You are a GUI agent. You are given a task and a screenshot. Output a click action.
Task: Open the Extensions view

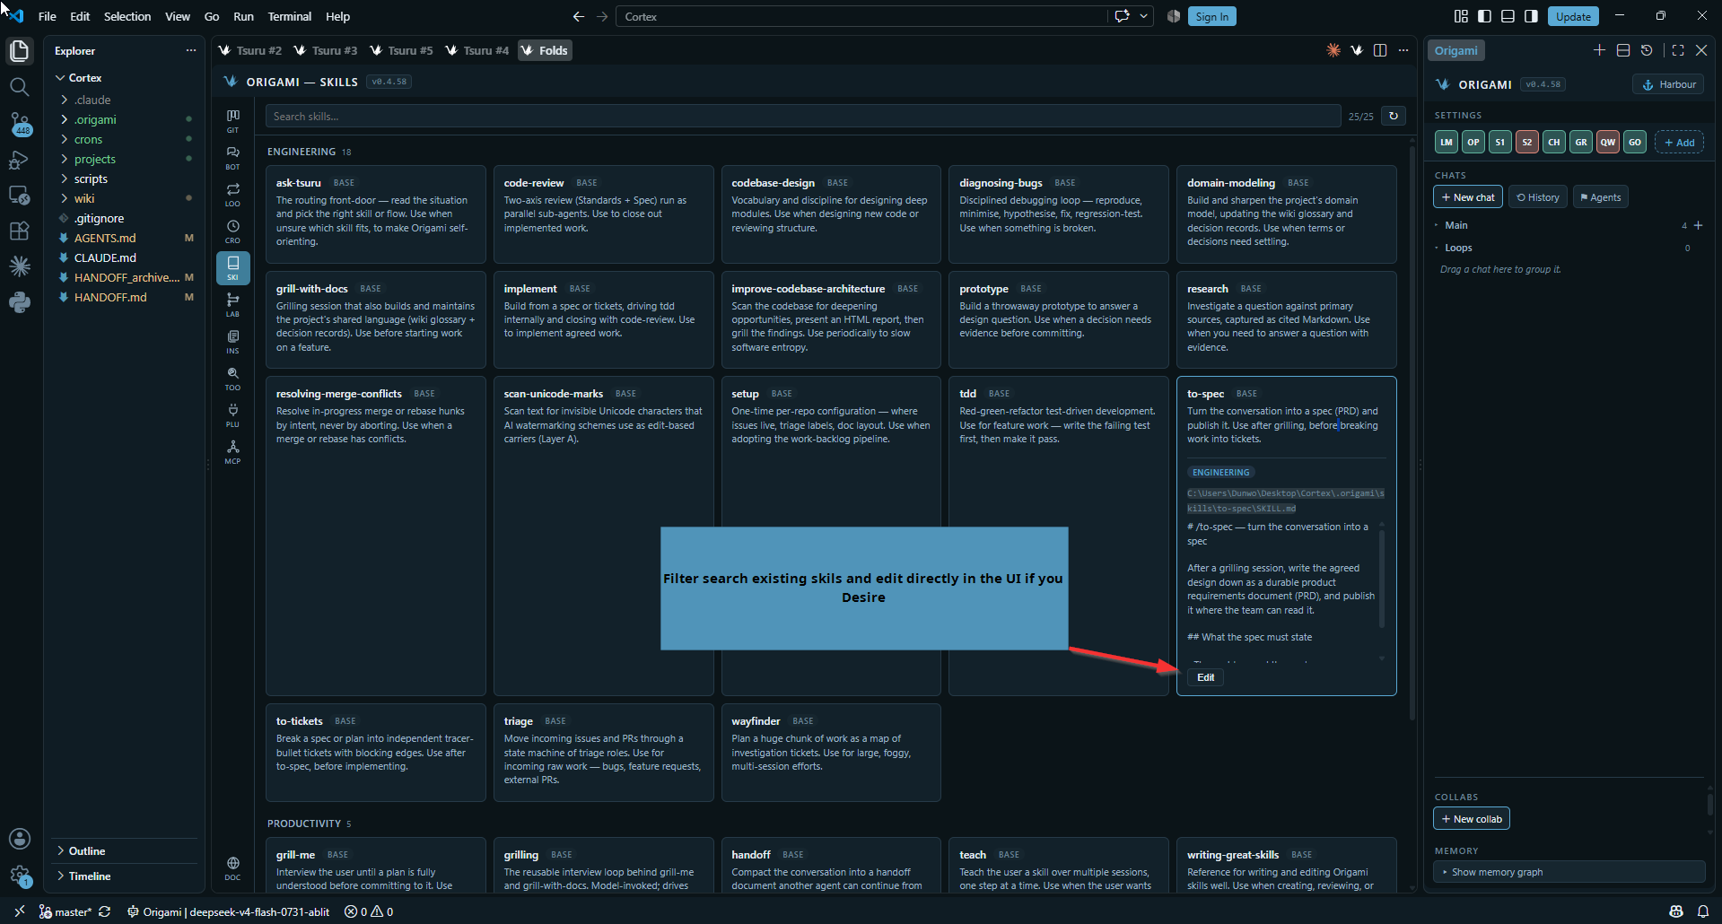20,231
